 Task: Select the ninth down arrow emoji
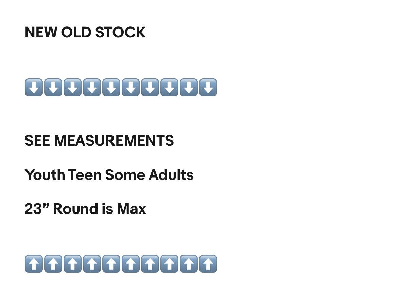coord(189,87)
